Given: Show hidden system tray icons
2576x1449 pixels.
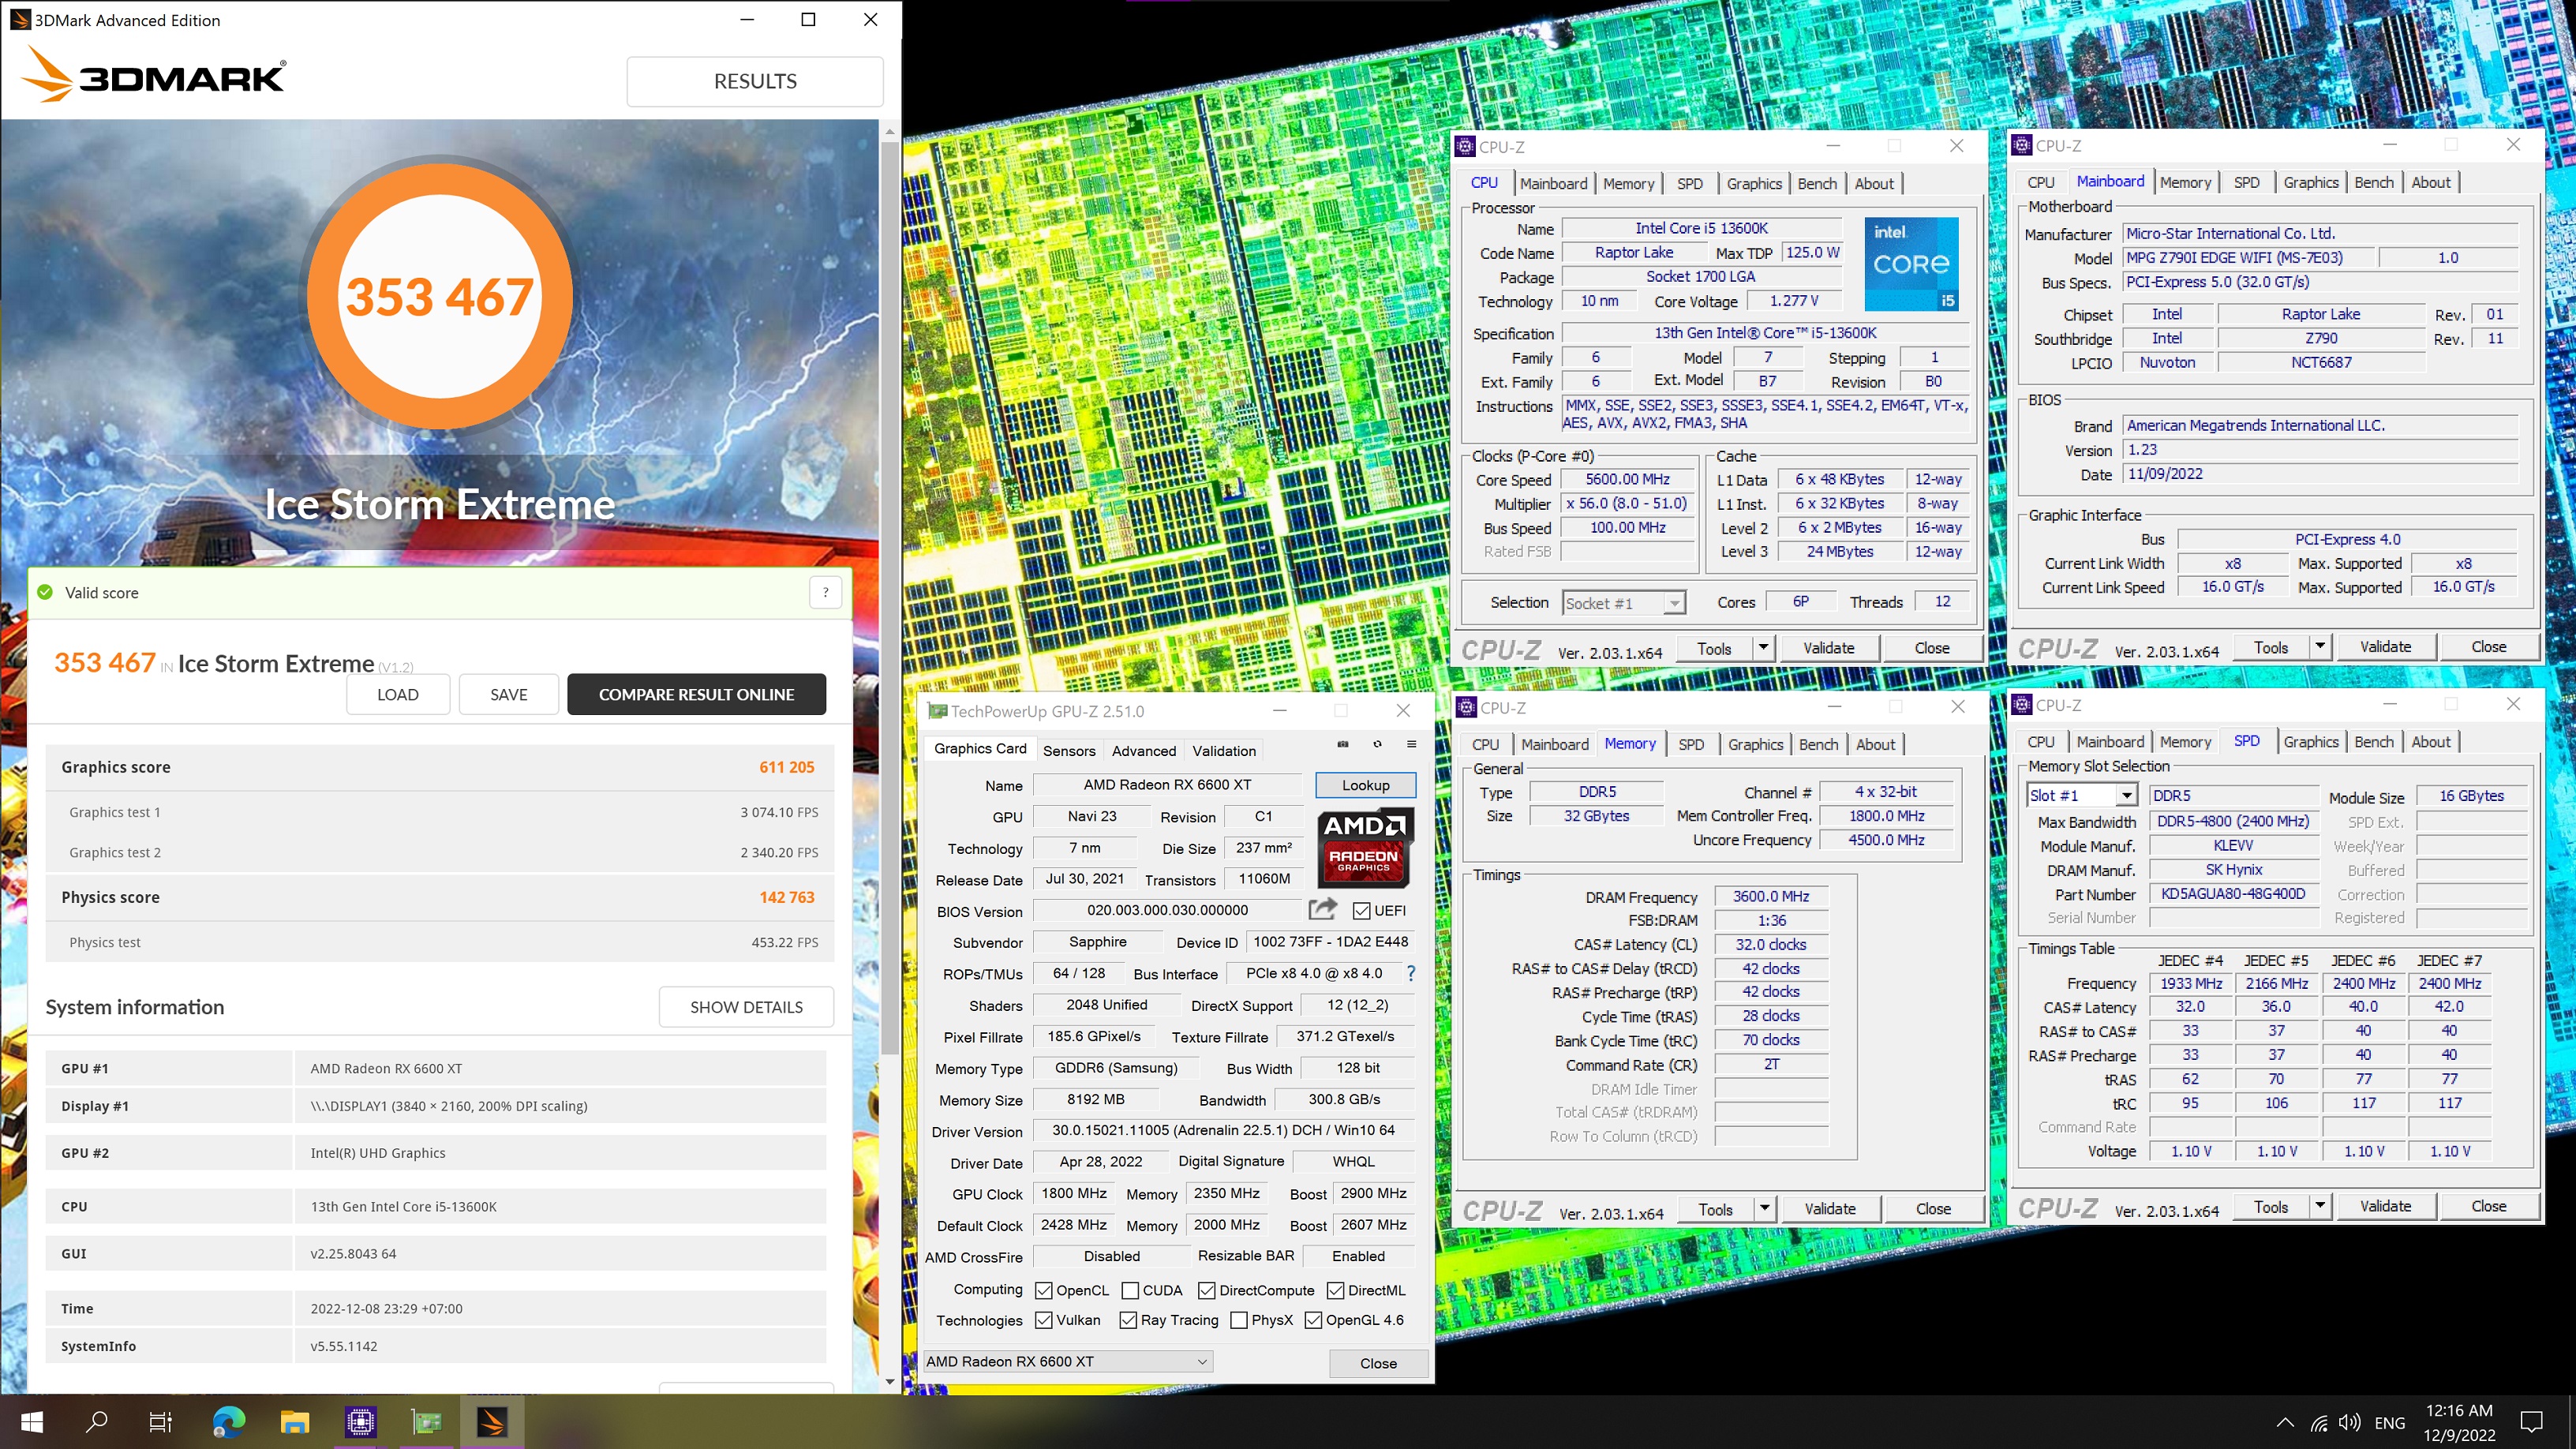Looking at the screenshot, I should click(x=2285, y=1422).
